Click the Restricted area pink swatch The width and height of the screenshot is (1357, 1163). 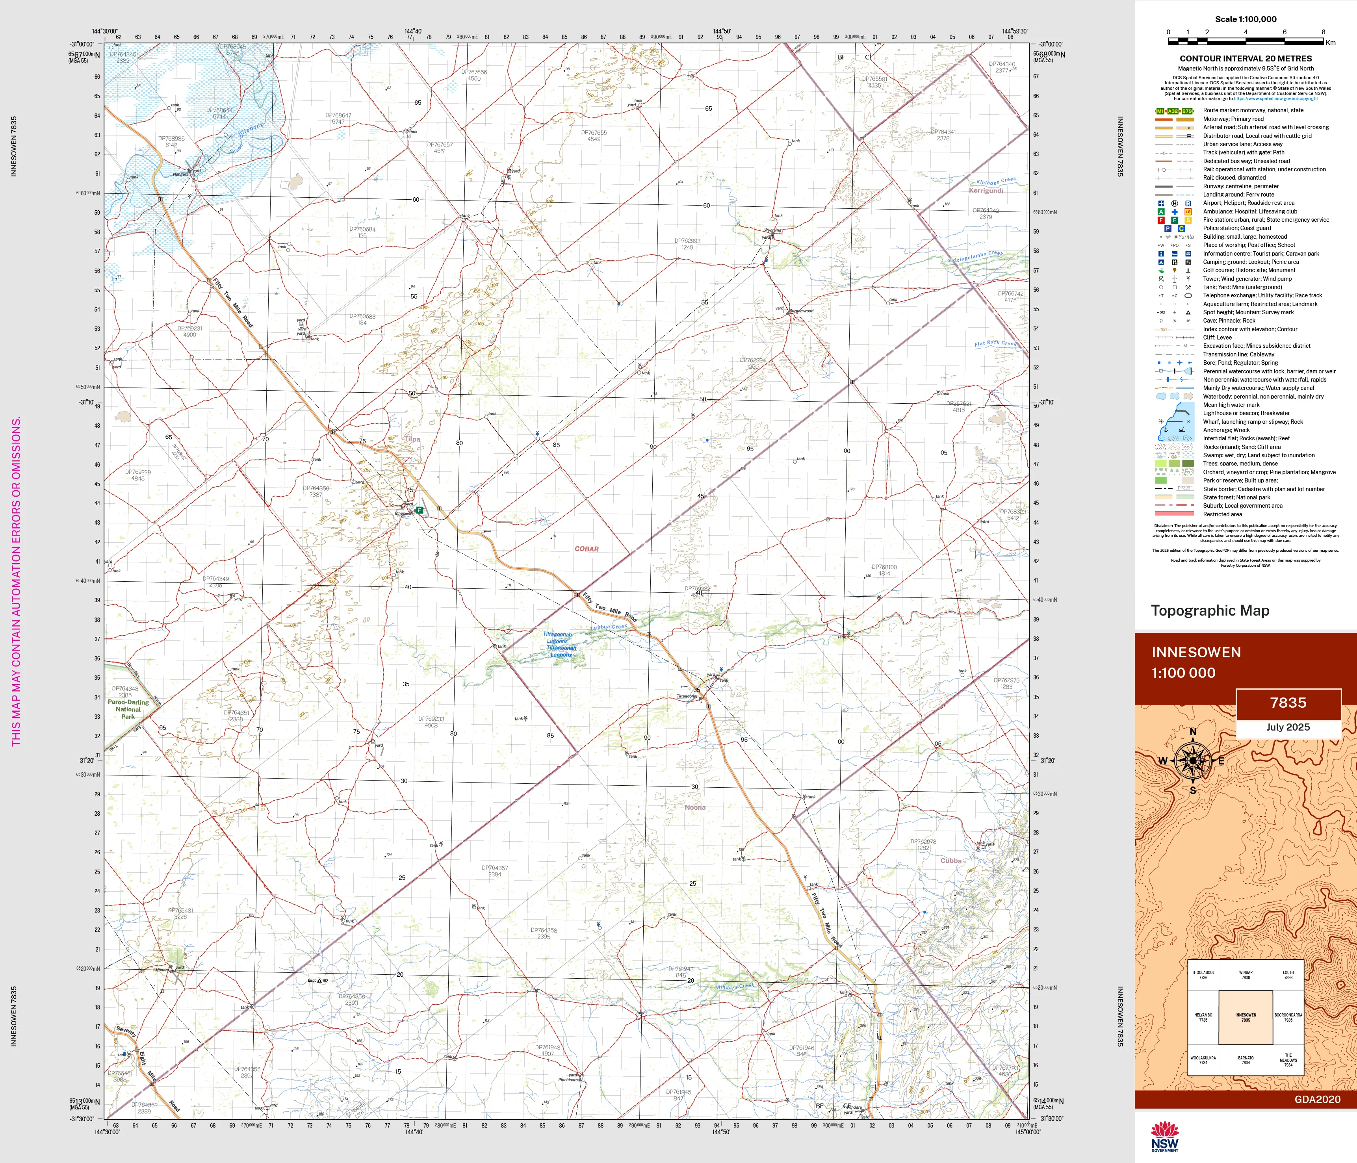tap(1174, 514)
